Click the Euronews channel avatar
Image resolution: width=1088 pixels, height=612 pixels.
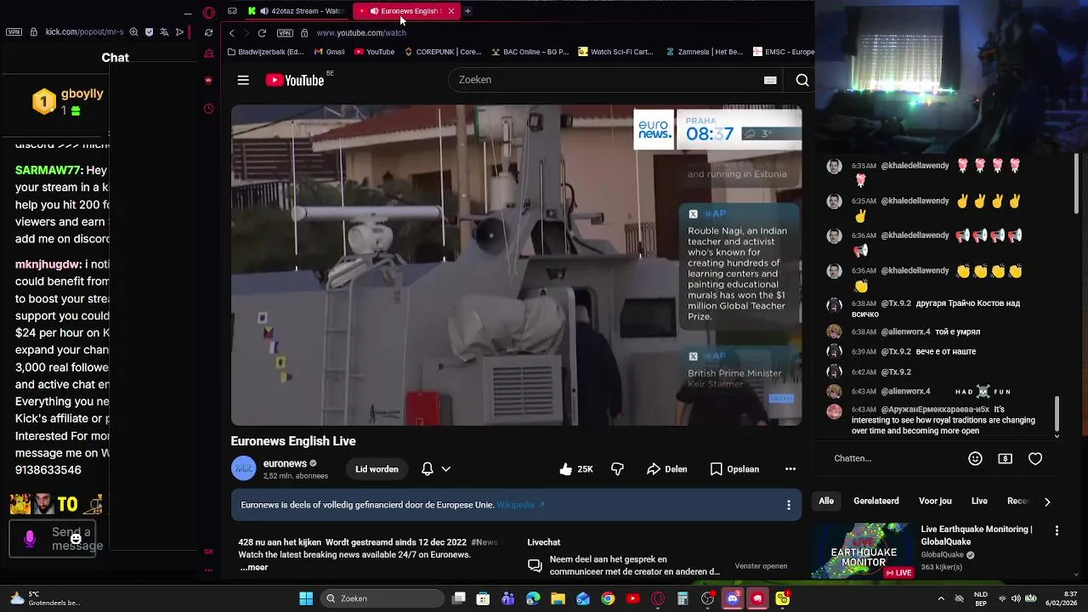(x=243, y=468)
